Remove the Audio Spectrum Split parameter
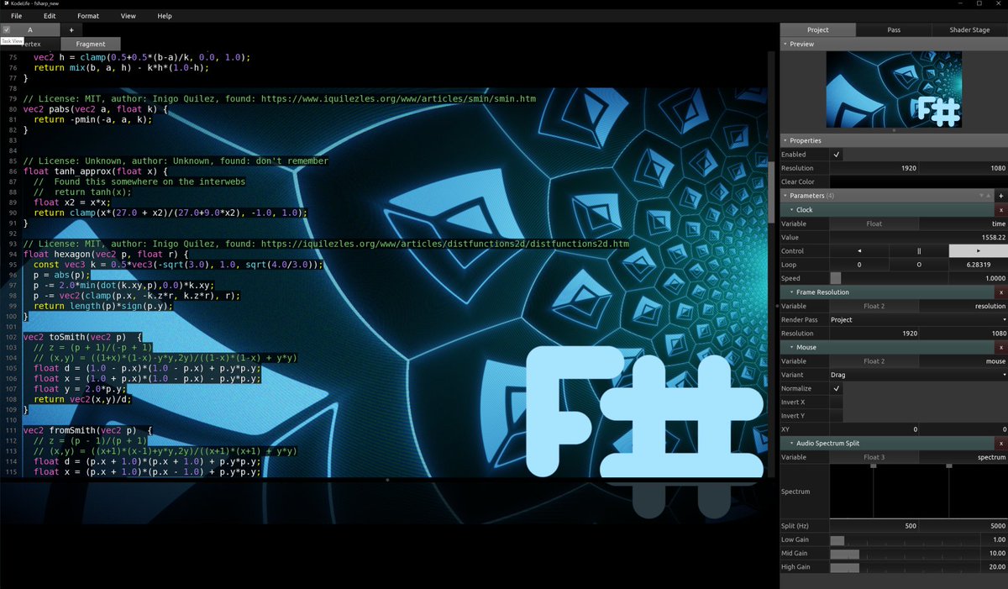This screenshot has width=1008, height=589. (1000, 443)
